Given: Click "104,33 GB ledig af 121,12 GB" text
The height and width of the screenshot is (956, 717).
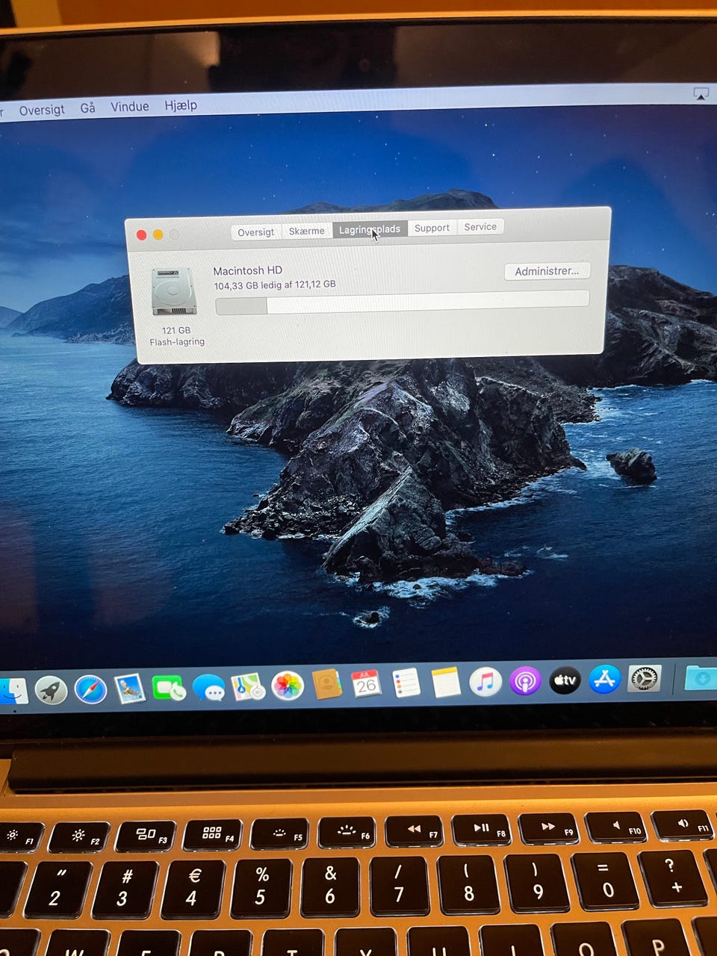Looking at the screenshot, I should pos(275,285).
